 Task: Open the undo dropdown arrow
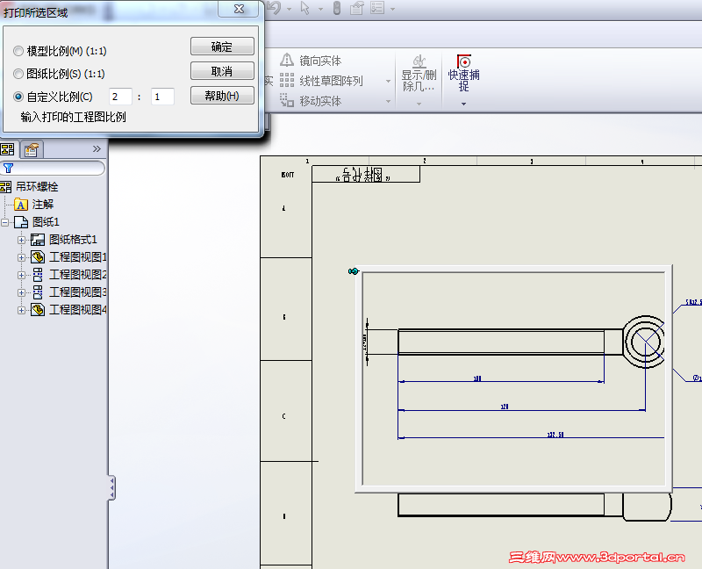(x=290, y=9)
